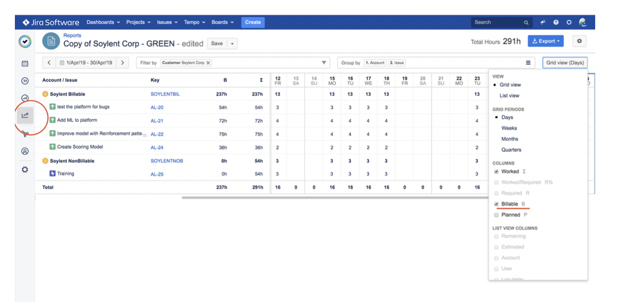Go to next period arrow

[x=123, y=63]
